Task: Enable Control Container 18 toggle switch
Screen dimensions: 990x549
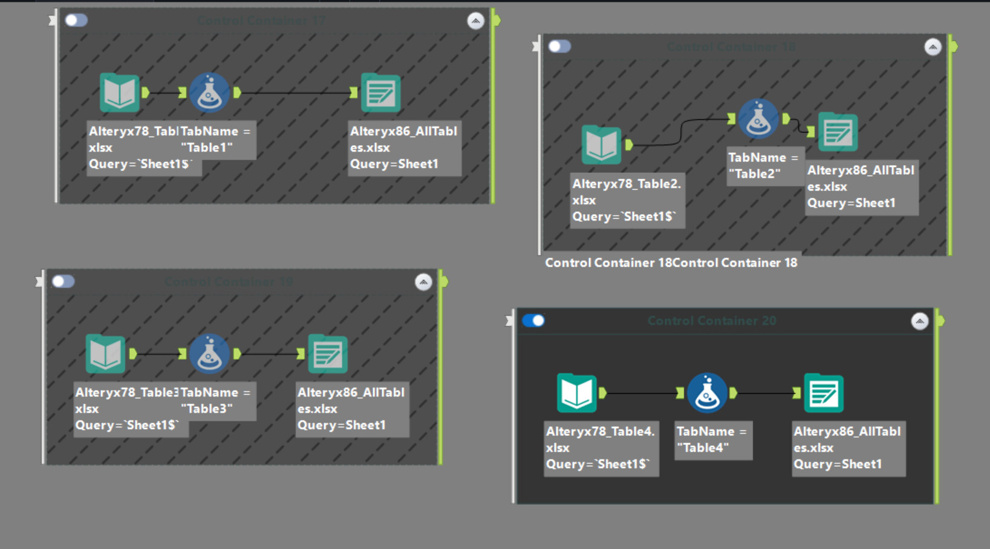Action: [559, 47]
